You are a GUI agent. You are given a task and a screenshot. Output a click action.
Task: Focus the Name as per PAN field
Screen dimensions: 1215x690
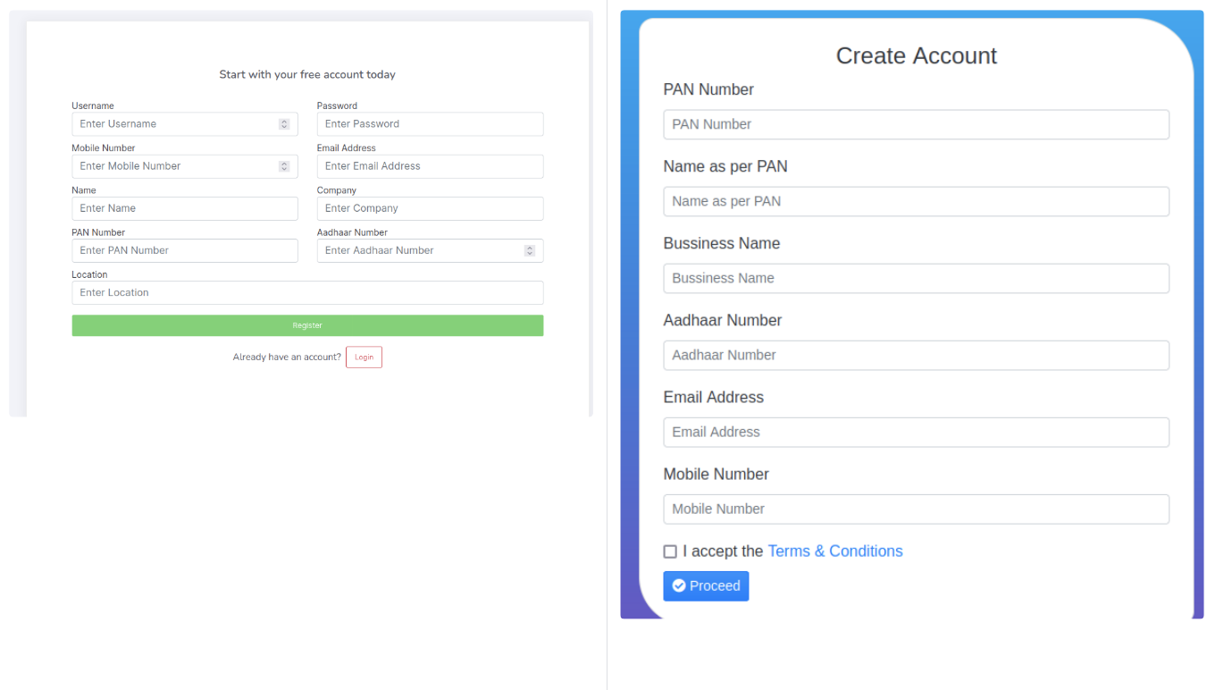[916, 201]
